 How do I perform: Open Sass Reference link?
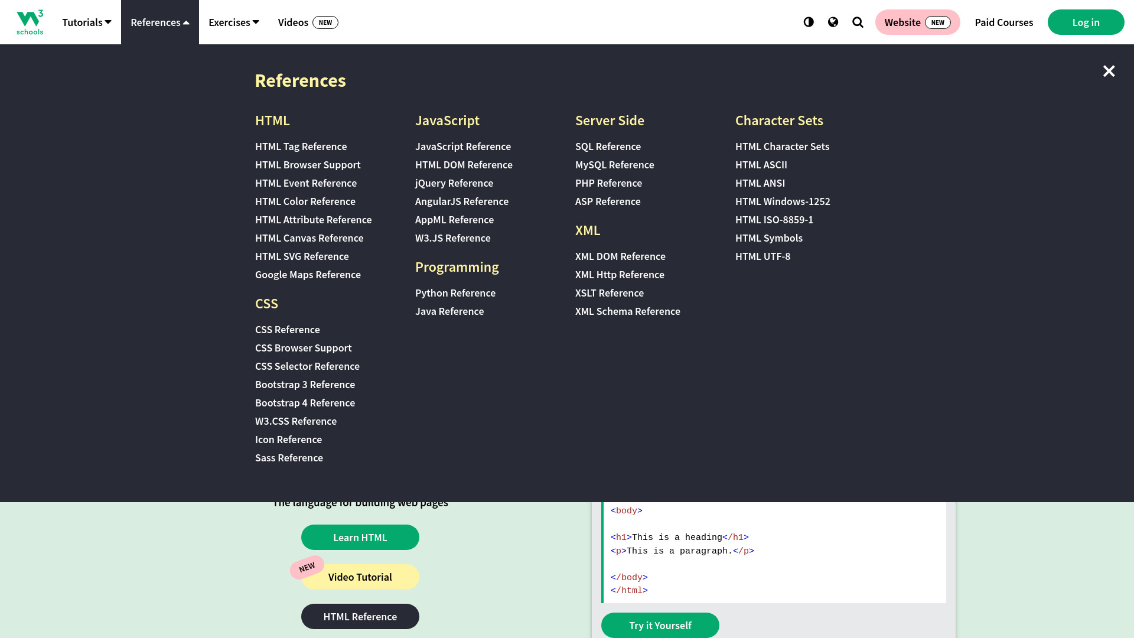click(x=289, y=458)
